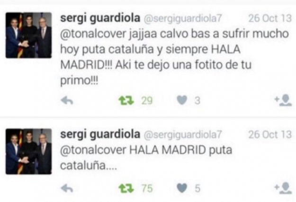The height and width of the screenshot is (202, 296).
Task: Click @sergiguardiola7 handle in second tweet
Action: [183, 135]
